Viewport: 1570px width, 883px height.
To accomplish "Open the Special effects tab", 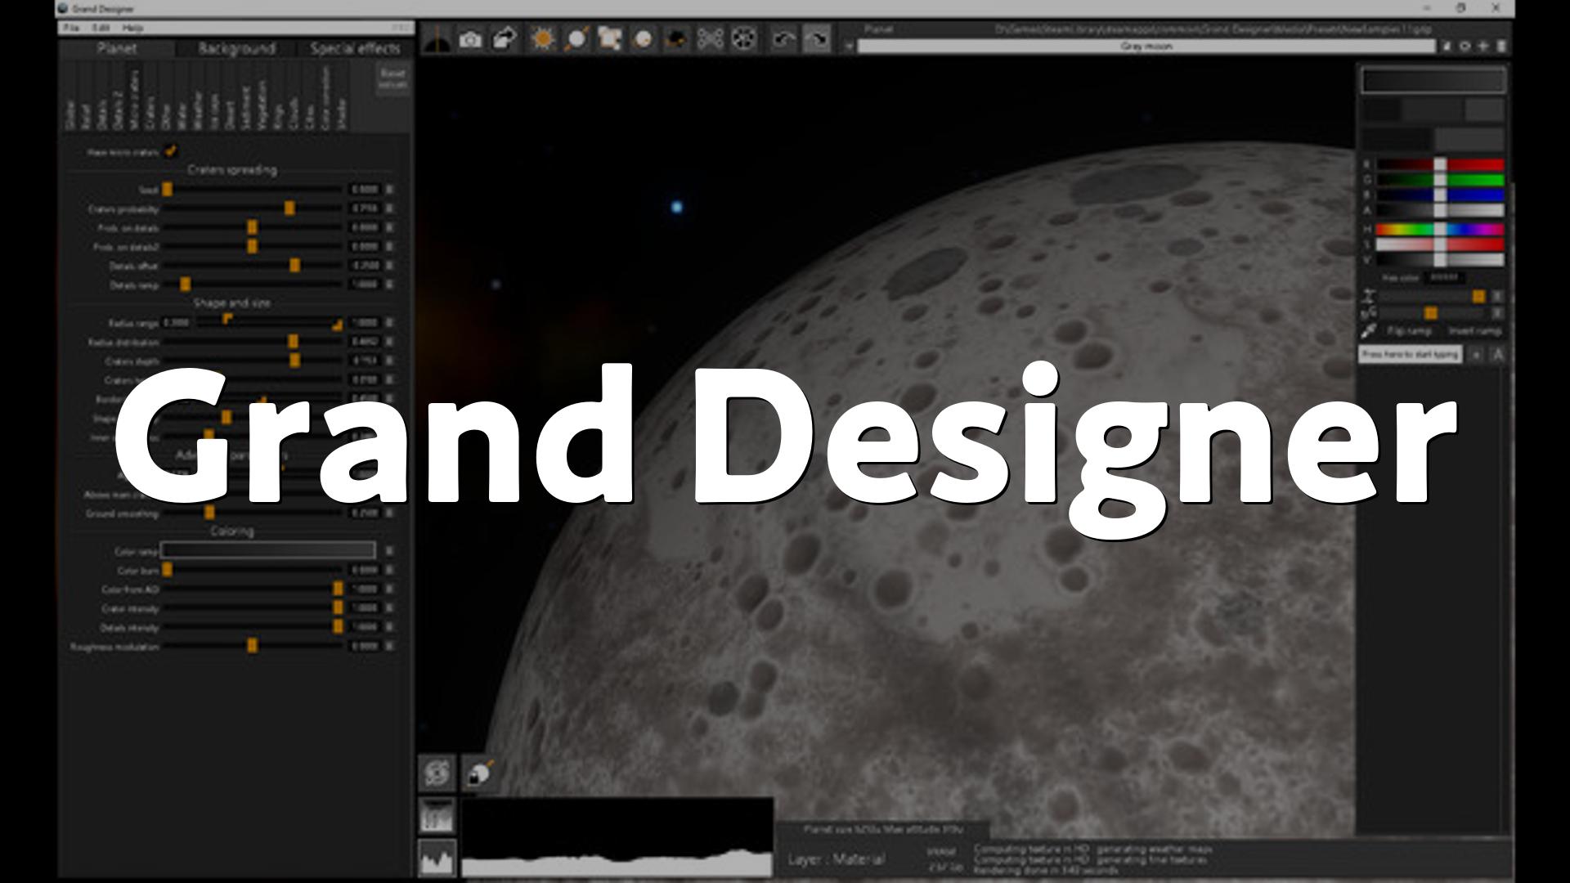I will (x=355, y=48).
